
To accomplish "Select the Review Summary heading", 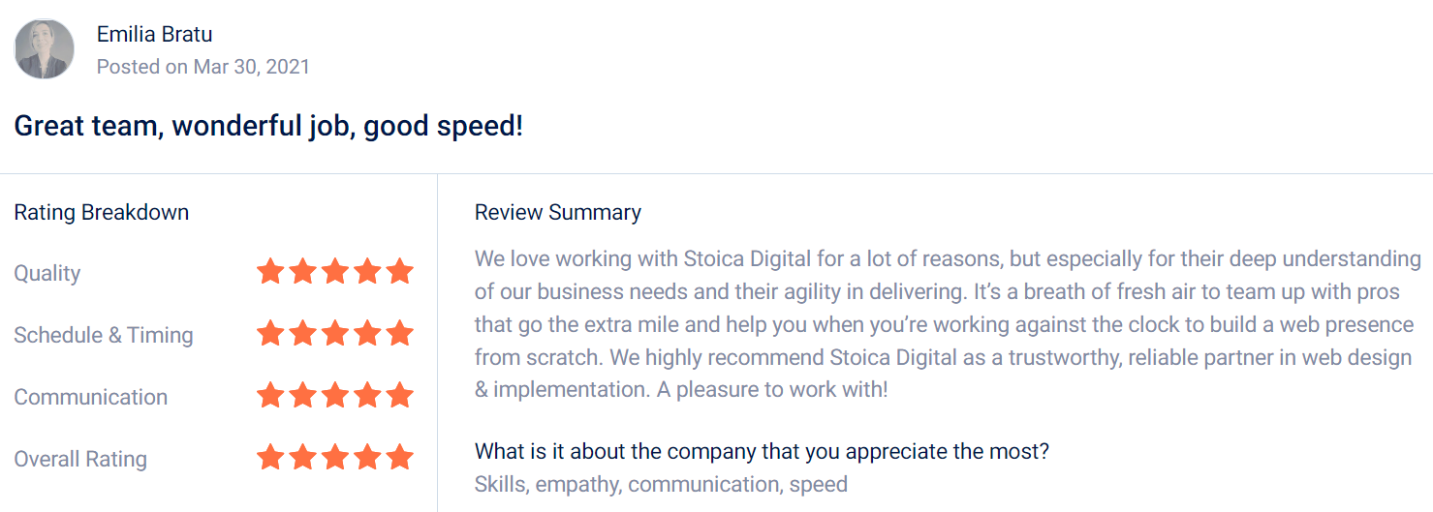I will coord(558,213).
